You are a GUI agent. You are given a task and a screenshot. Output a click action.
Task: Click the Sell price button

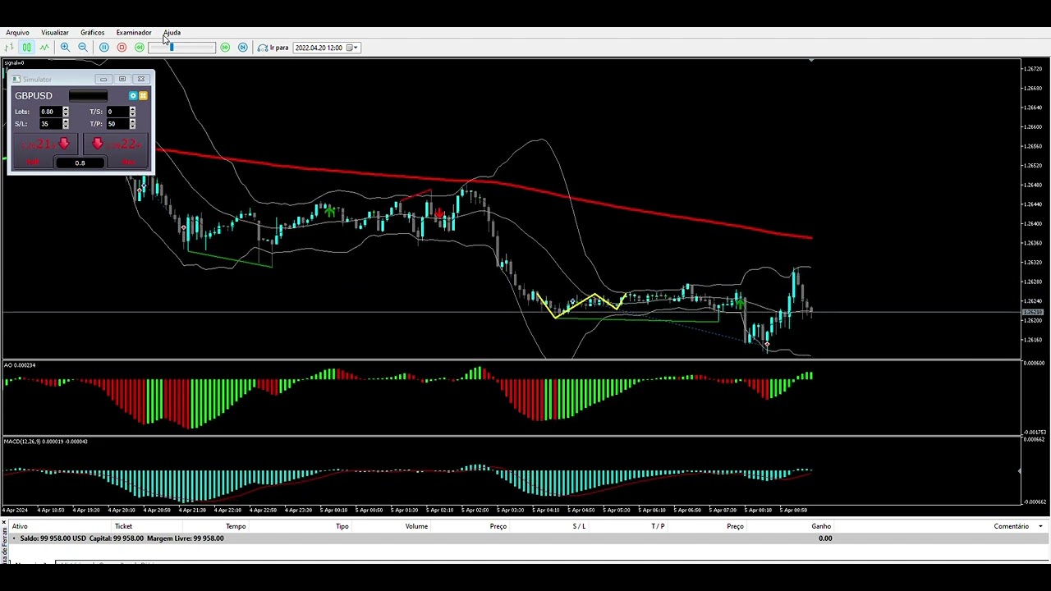coord(46,144)
